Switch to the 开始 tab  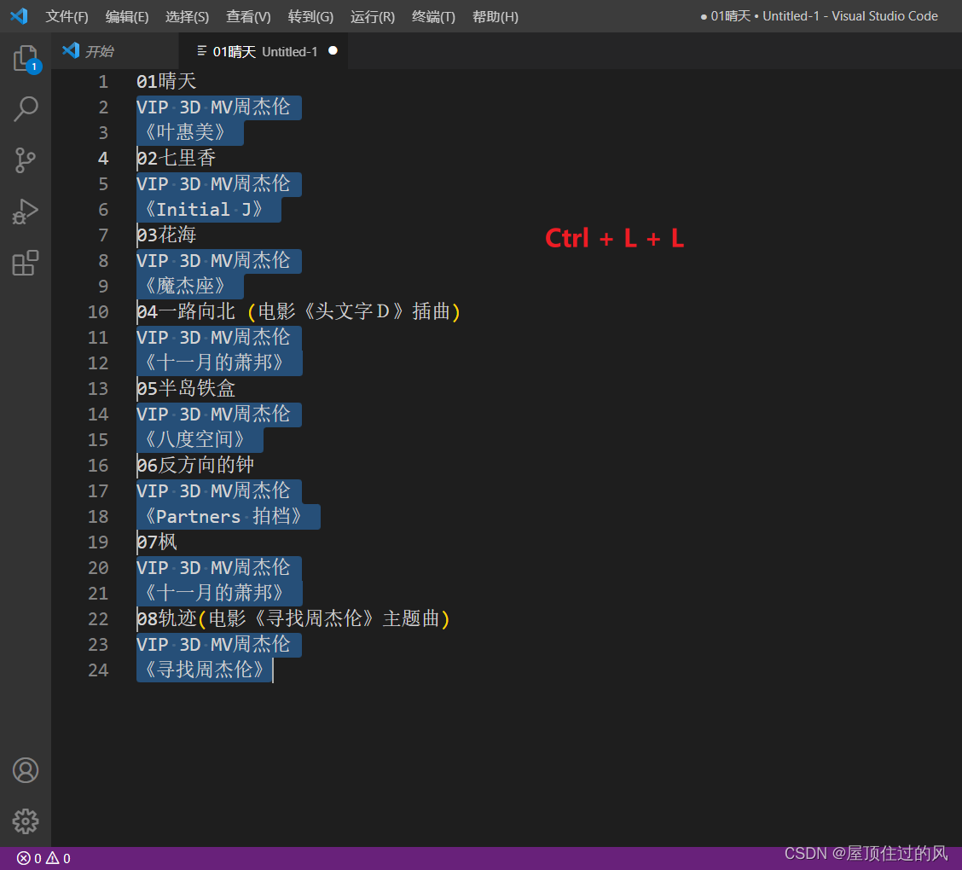(x=115, y=51)
